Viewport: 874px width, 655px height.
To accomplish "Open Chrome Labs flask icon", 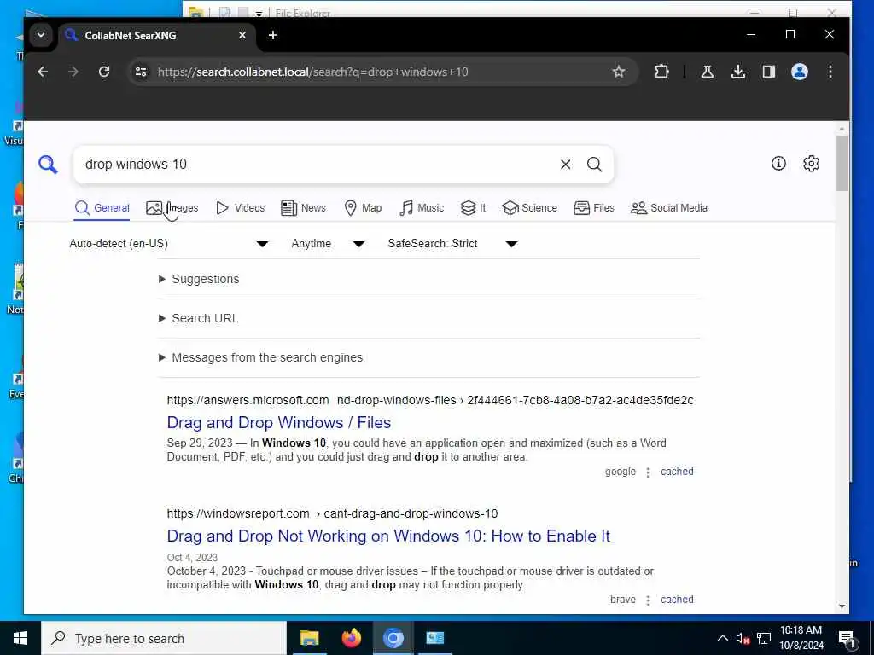I will click(708, 72).
